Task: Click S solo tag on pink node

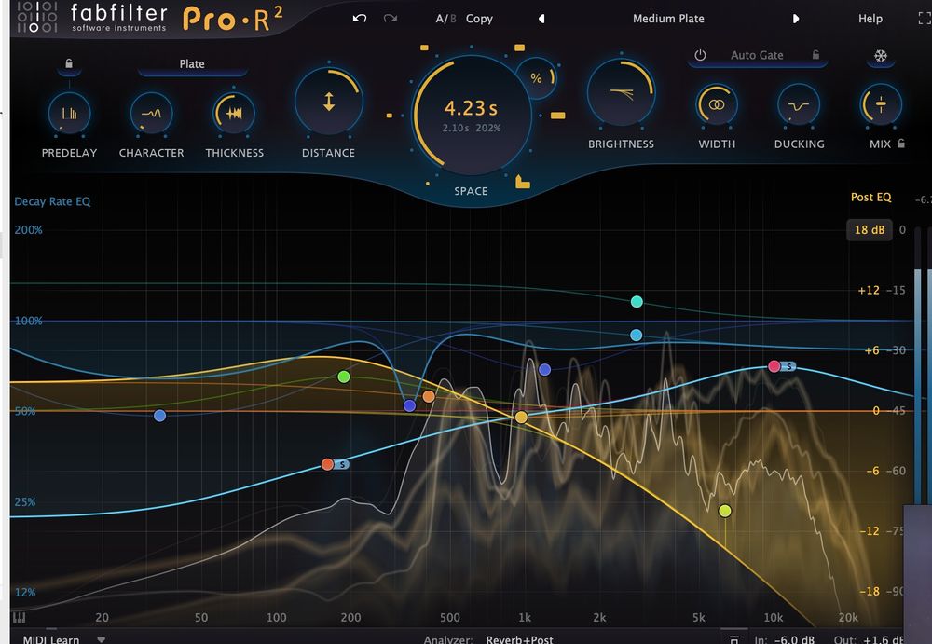Action: (x=788, y=366)
